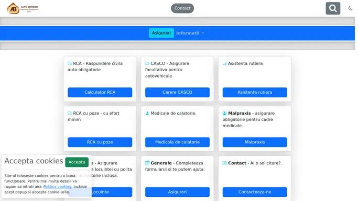The width and height of the screenshot is (358, 201).
Task: Click "RCA - Raspundere civila auto obligatorie" text
Action: tap(95, 66)
